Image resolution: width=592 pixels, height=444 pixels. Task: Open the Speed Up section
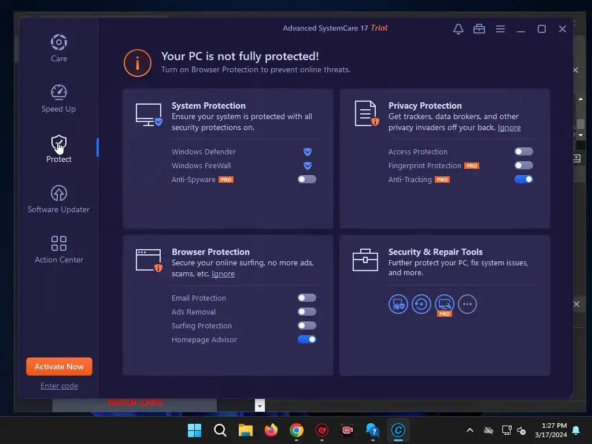coord(58,98)
